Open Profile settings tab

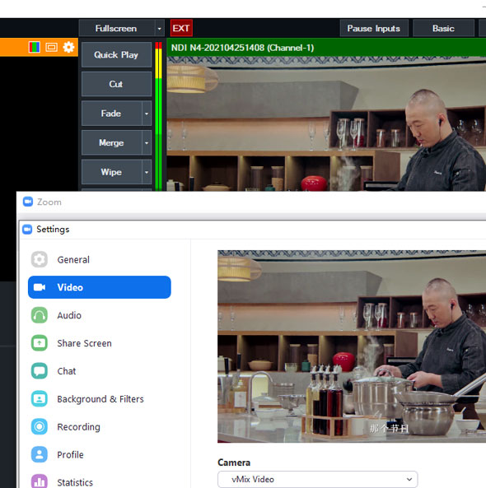[x=100, y=454]
